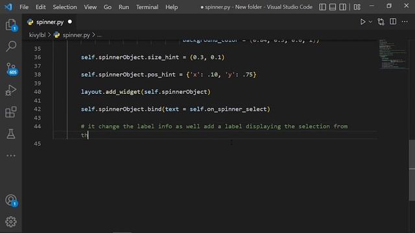Toggle the primary side bar layout

tap(322, 7)
